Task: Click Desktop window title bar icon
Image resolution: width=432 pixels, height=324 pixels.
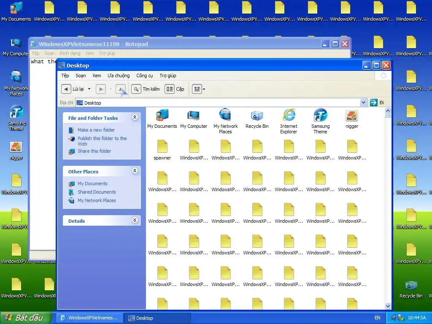Action: pos(62,65)
